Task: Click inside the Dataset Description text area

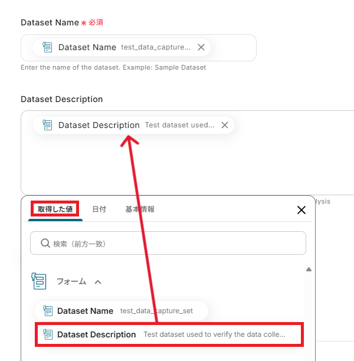Action: tap(187, 153)
